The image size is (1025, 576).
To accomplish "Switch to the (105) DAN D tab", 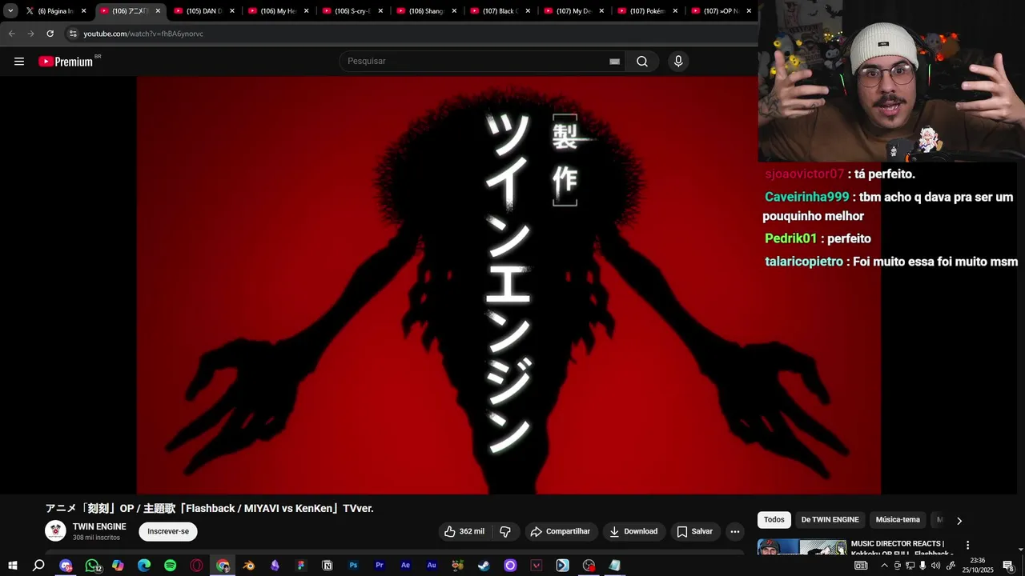I will [203, 11].
